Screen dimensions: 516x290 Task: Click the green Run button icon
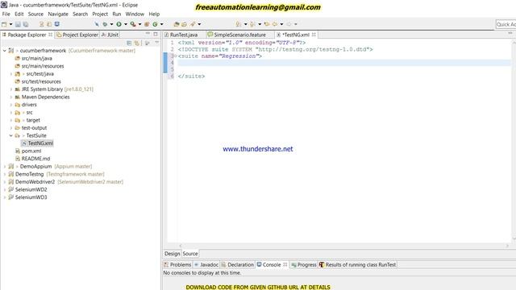(x=119, y=24)
